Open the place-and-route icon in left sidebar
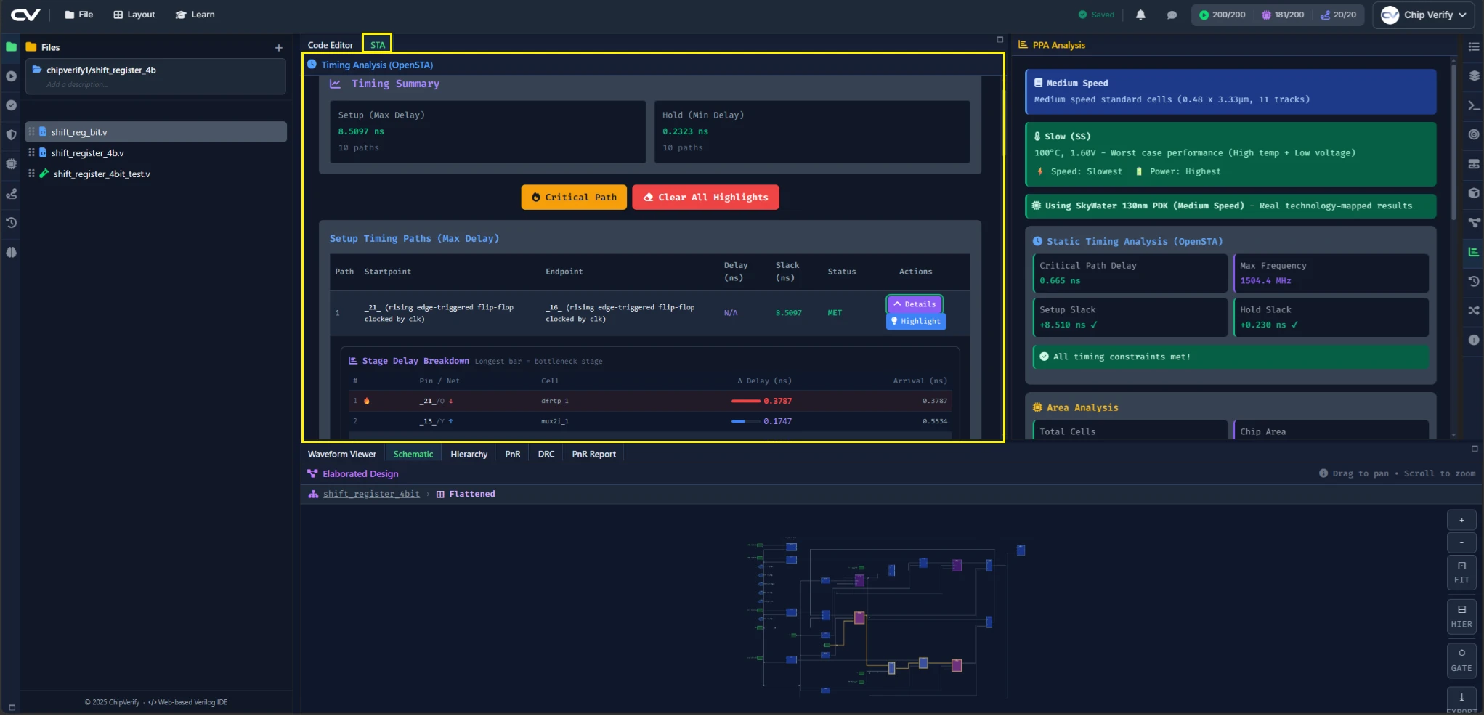Viewport: 1484px width, 716px height. click(x=11, y=194)
